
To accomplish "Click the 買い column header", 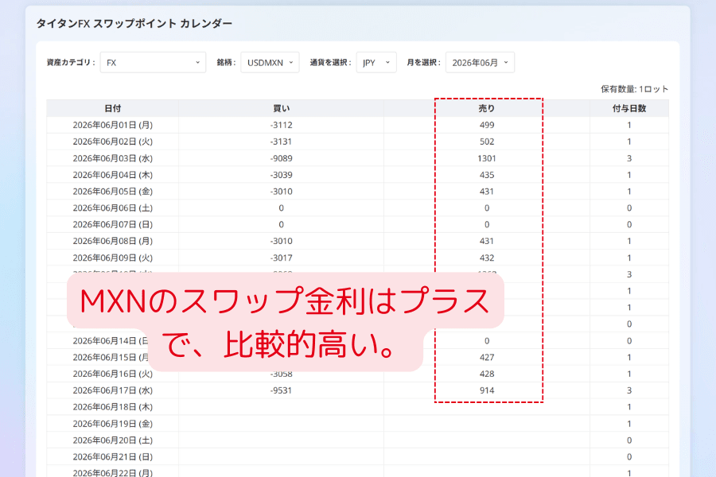I will [x=281, y=108].
